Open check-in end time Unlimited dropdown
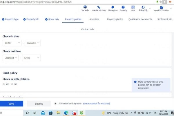Screen dimensions: 174x116 click(x=33, y=43)
